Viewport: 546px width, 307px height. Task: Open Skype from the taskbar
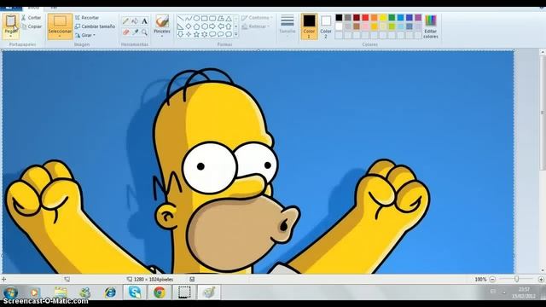(135, 293)
